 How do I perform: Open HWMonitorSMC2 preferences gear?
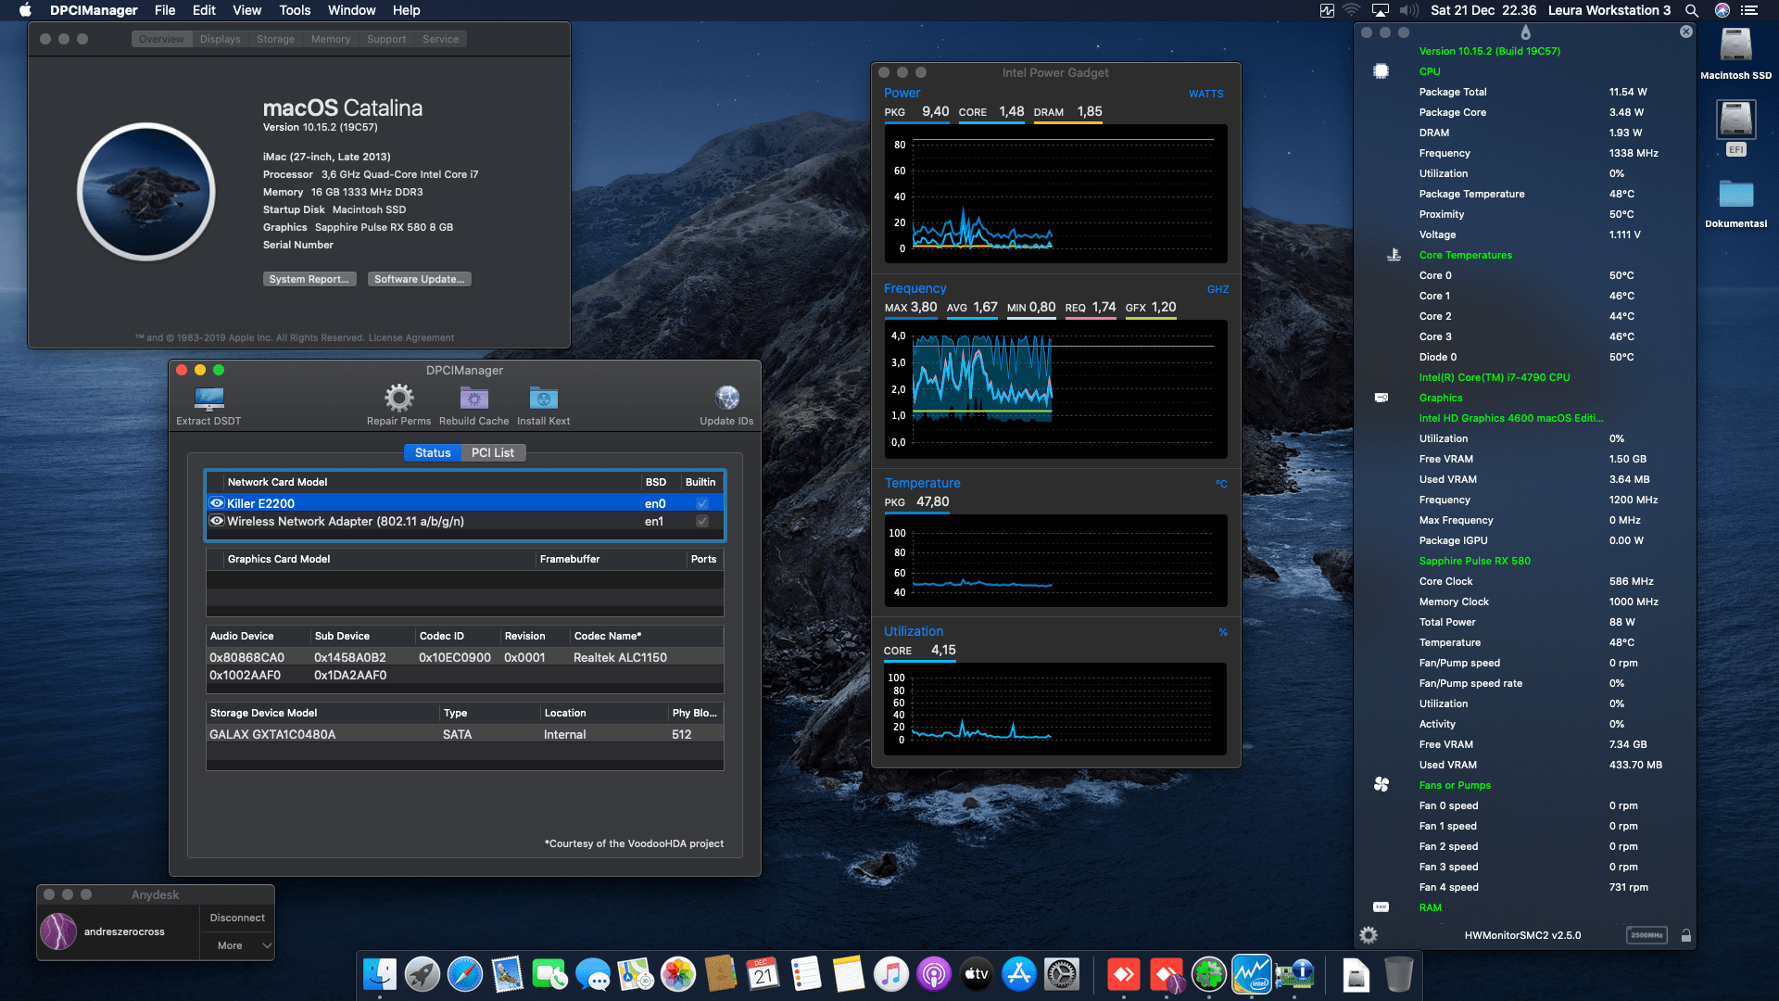pos(1369,935)
